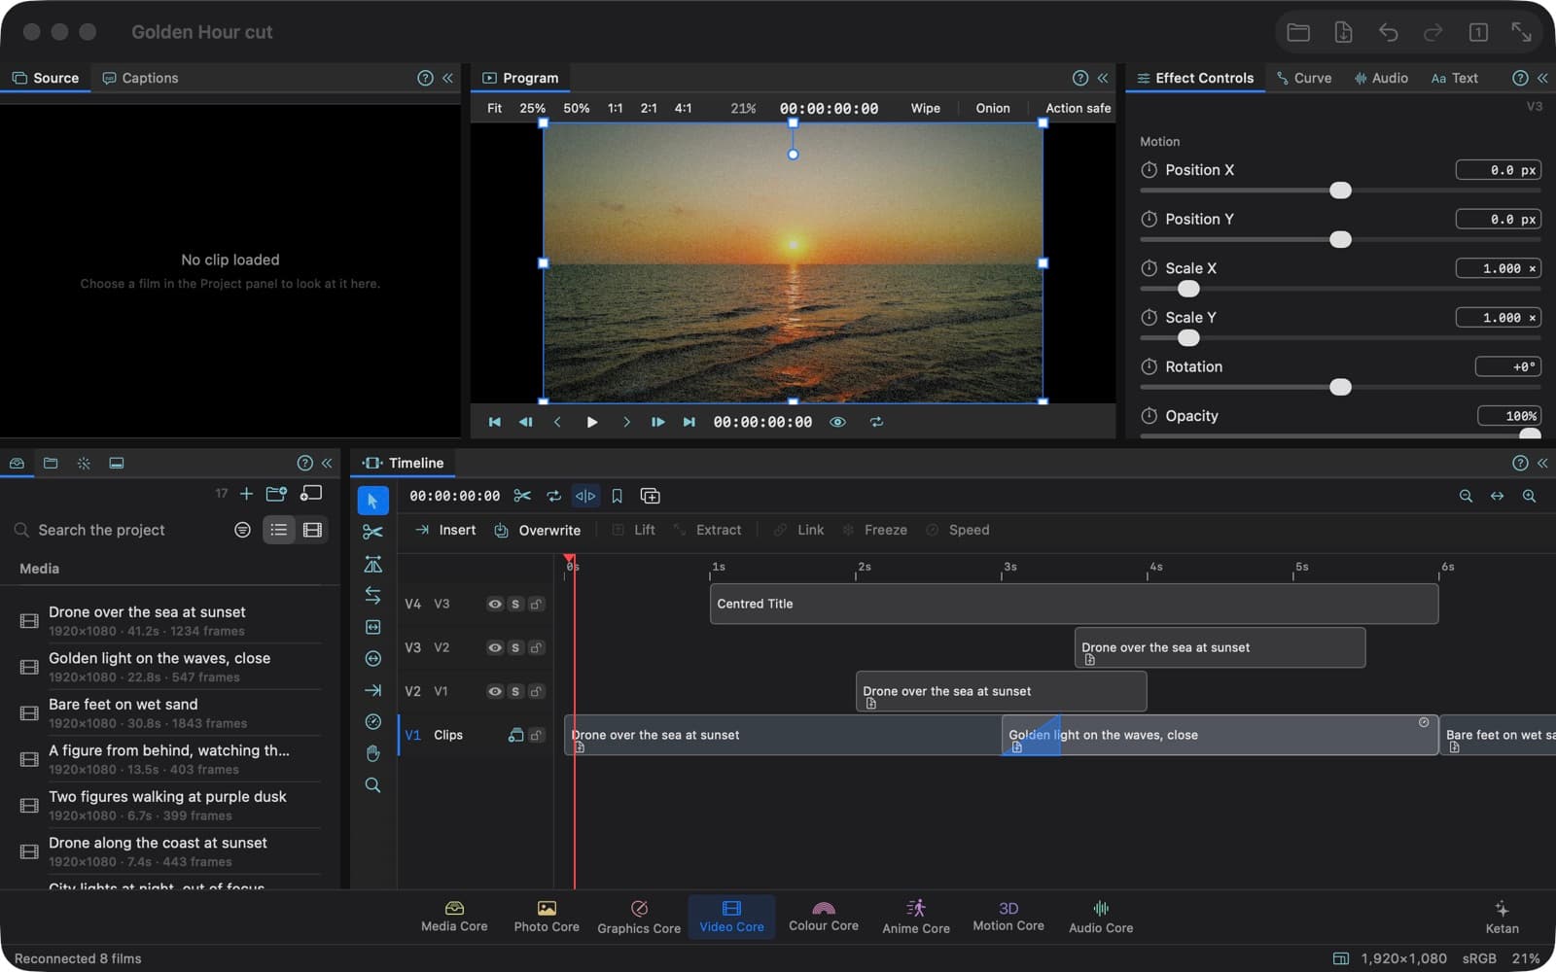Set program zoom to Fit
Viewport: 1556px width, 972px height.
[x=494, y=108]
